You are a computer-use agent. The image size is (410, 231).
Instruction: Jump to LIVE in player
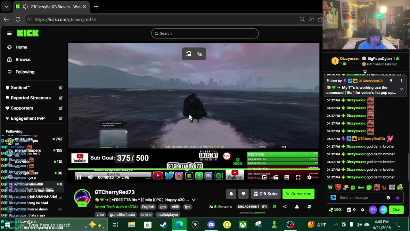point(124,177)
